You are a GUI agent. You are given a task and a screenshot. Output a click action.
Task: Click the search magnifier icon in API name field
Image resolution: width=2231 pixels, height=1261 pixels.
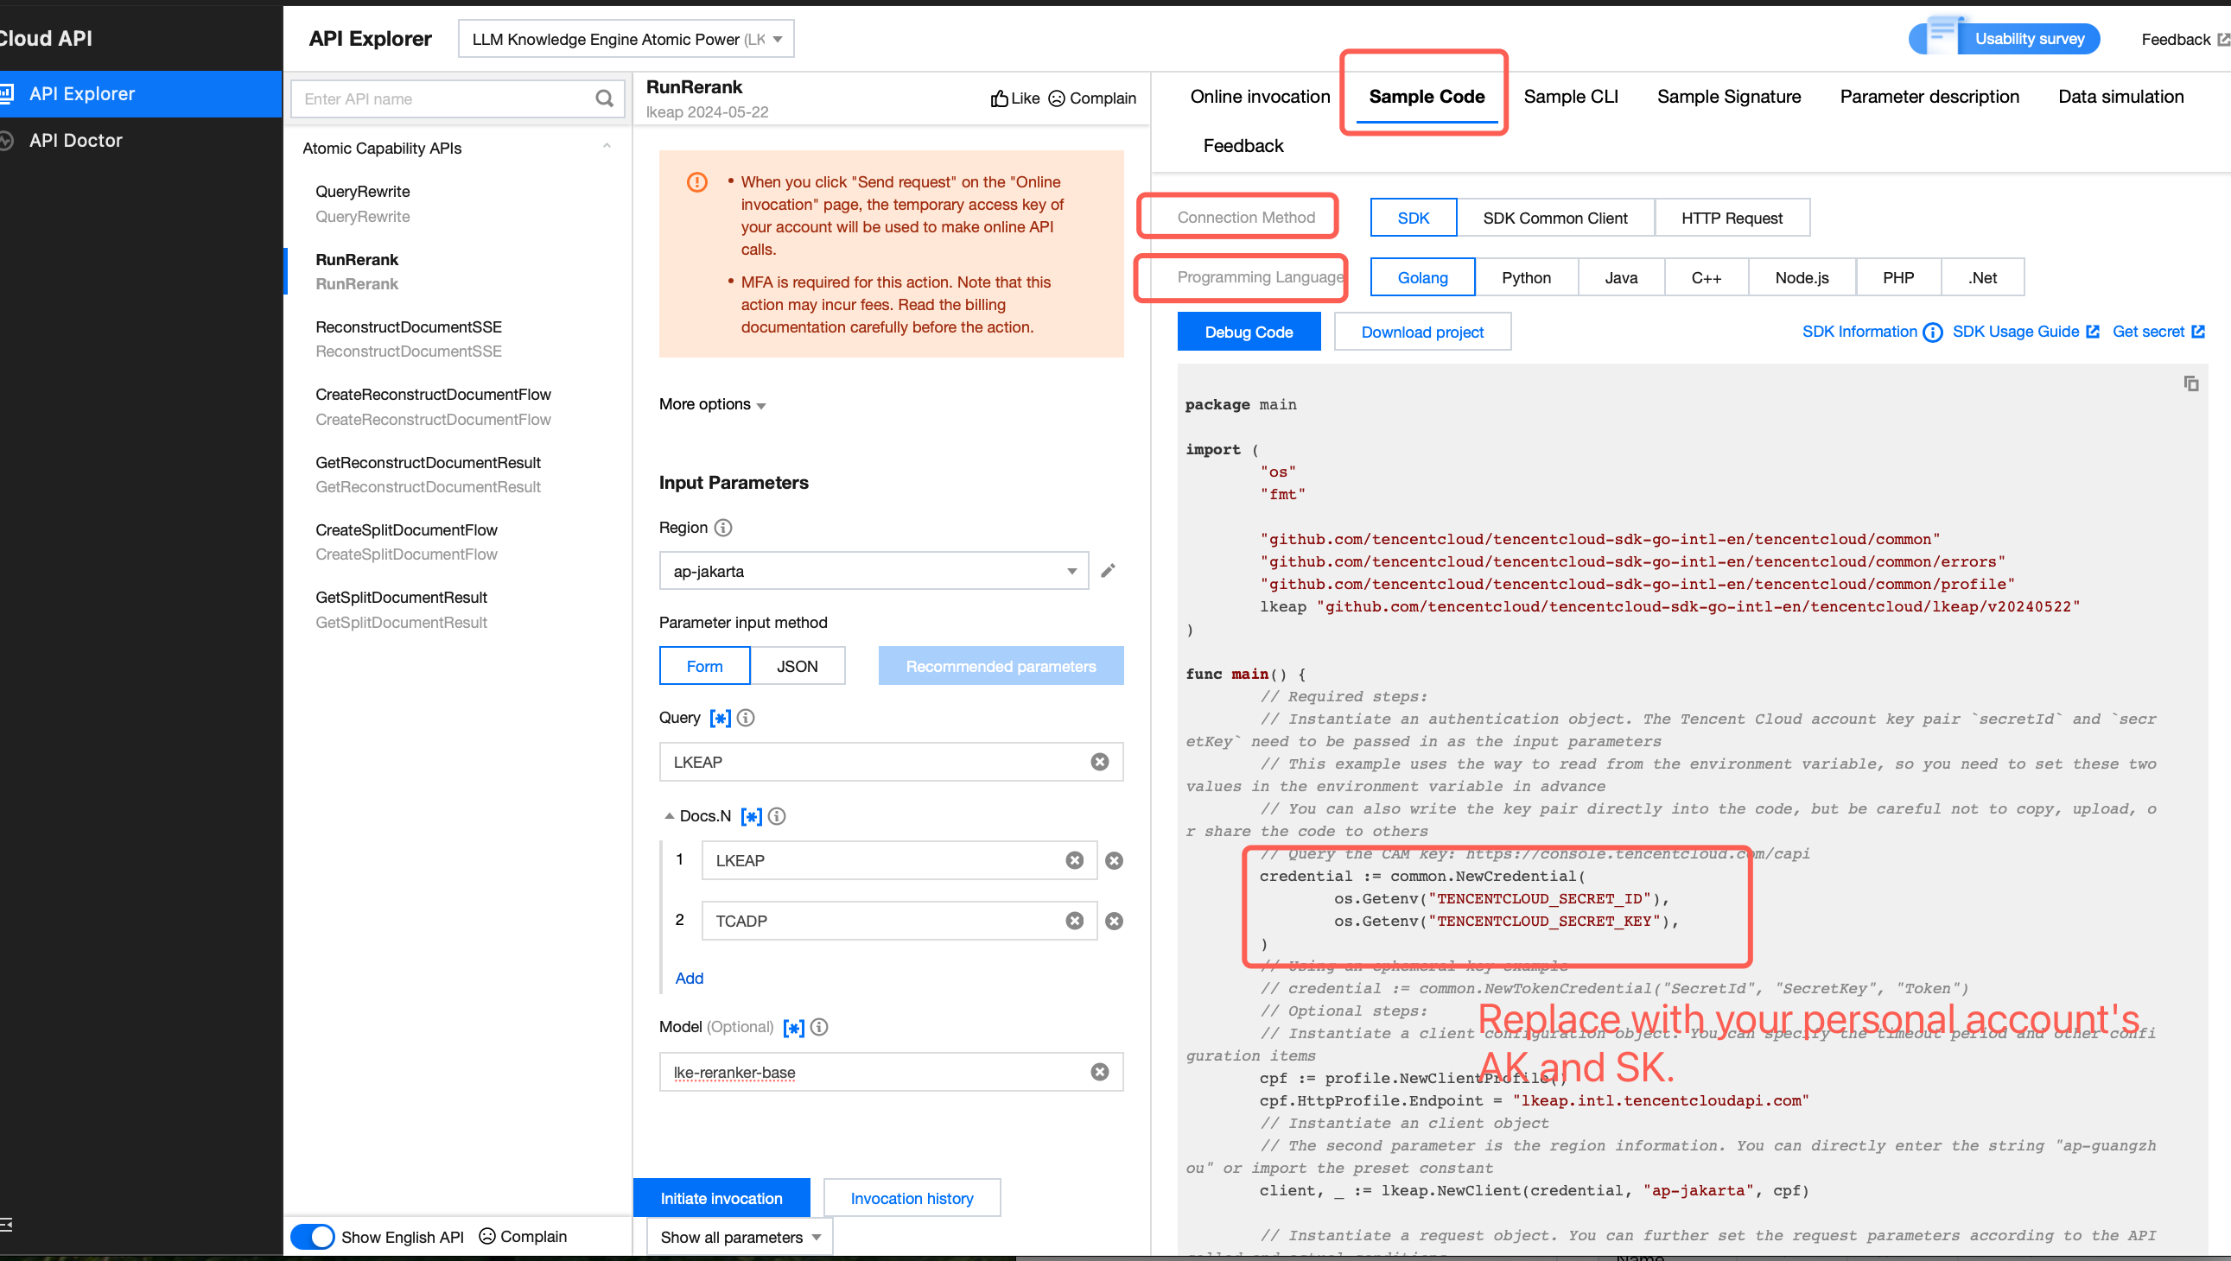pos(604,98)
